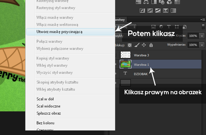The image size is (206, 135).
Task: Lock all padlock icon
Action: (151, 45)
